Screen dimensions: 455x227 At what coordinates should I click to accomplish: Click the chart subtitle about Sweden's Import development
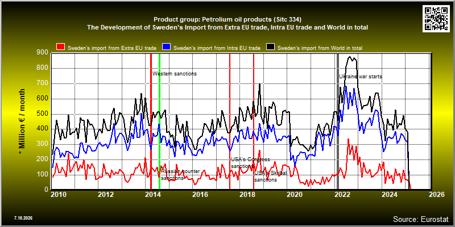coord(227,27)
